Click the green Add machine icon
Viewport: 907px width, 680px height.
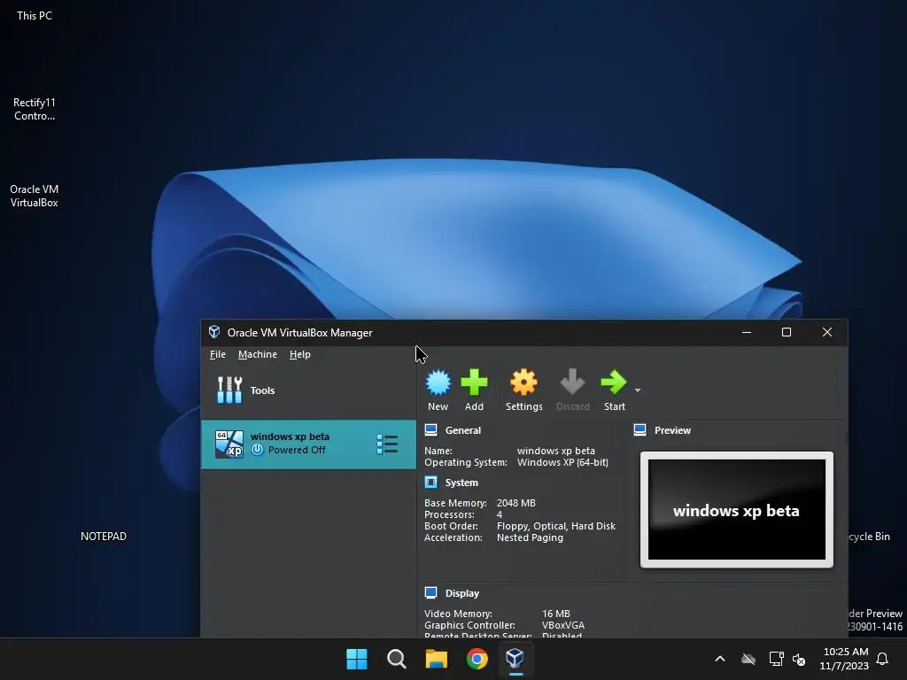click(474, 390)
